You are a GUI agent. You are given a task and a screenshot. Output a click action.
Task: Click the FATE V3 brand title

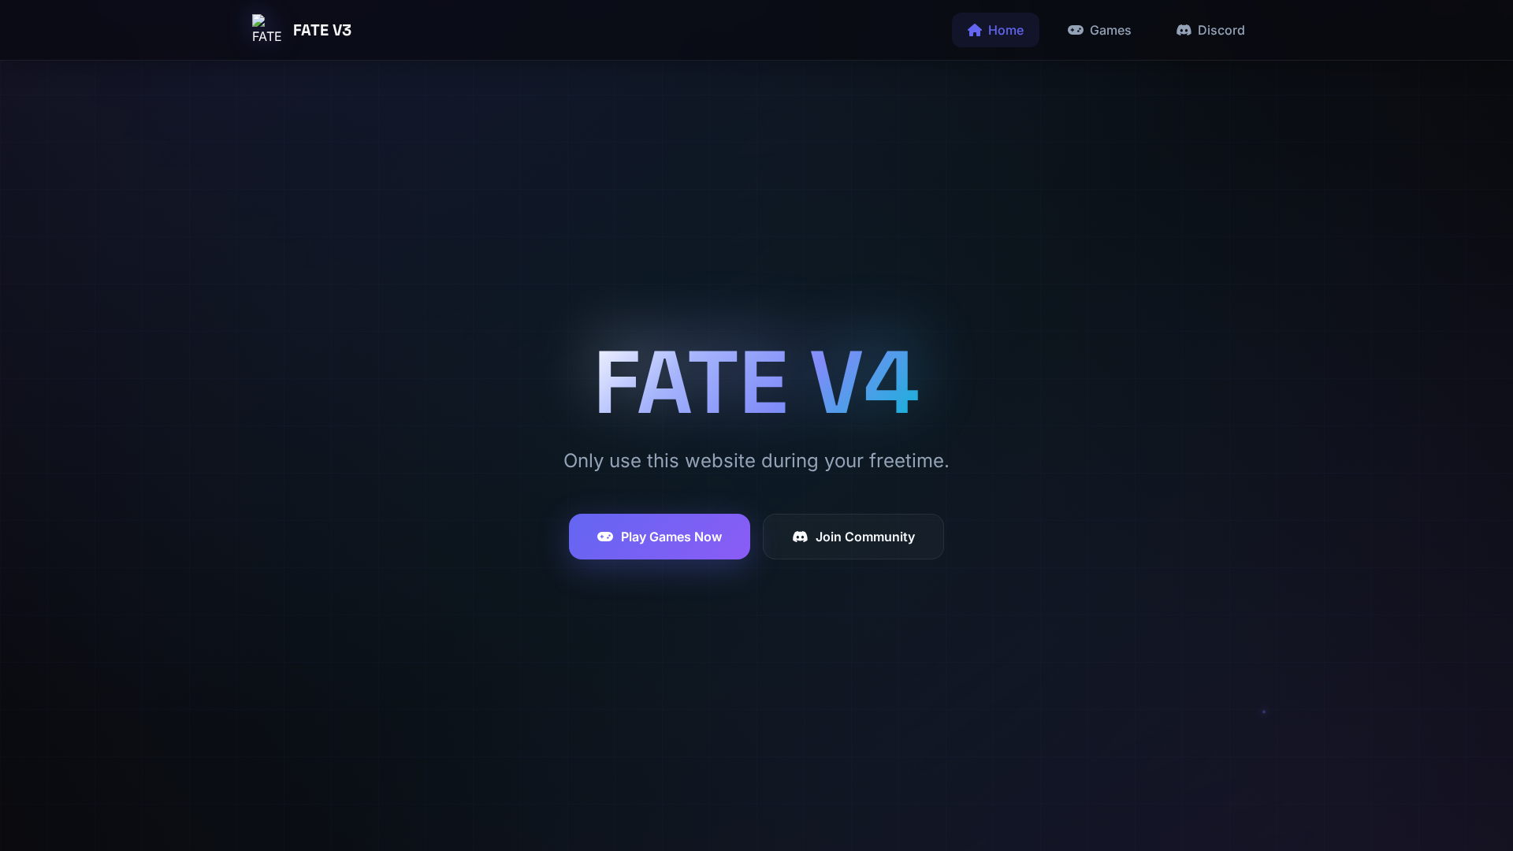coord(322,30)
